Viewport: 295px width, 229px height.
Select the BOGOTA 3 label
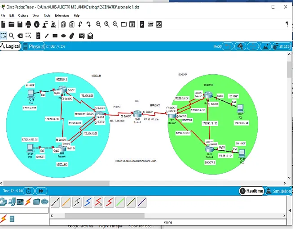[x=210, y=162]
